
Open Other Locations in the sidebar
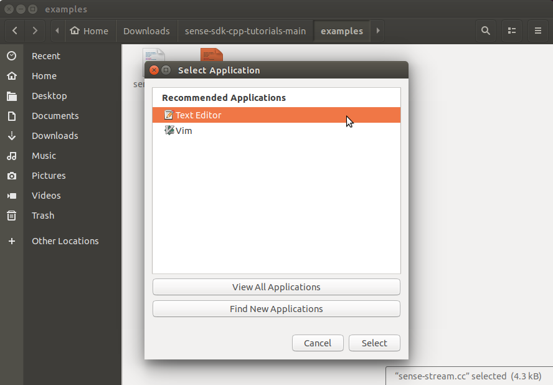[x=65, y=241]
